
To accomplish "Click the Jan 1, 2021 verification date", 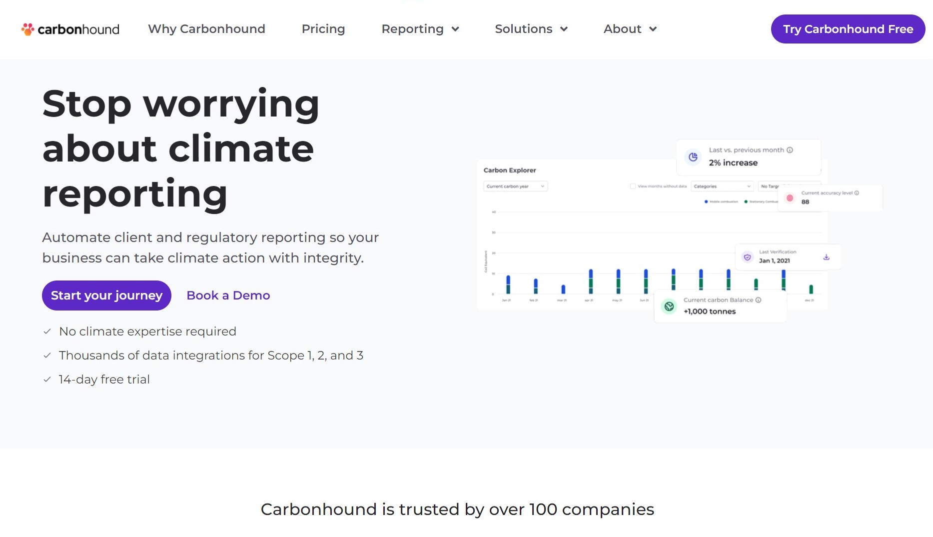I will tap(774, 260).
